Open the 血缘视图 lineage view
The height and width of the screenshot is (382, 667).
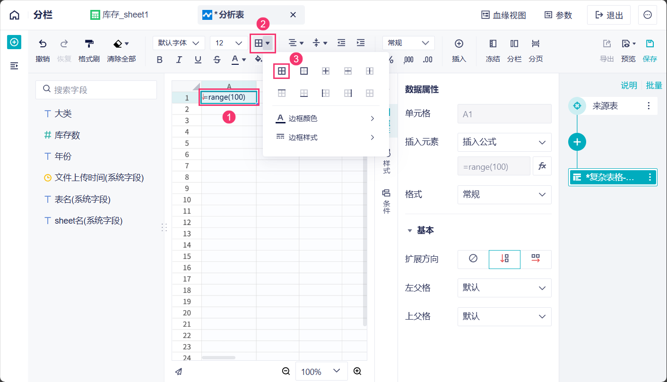[x=503, y=15]
